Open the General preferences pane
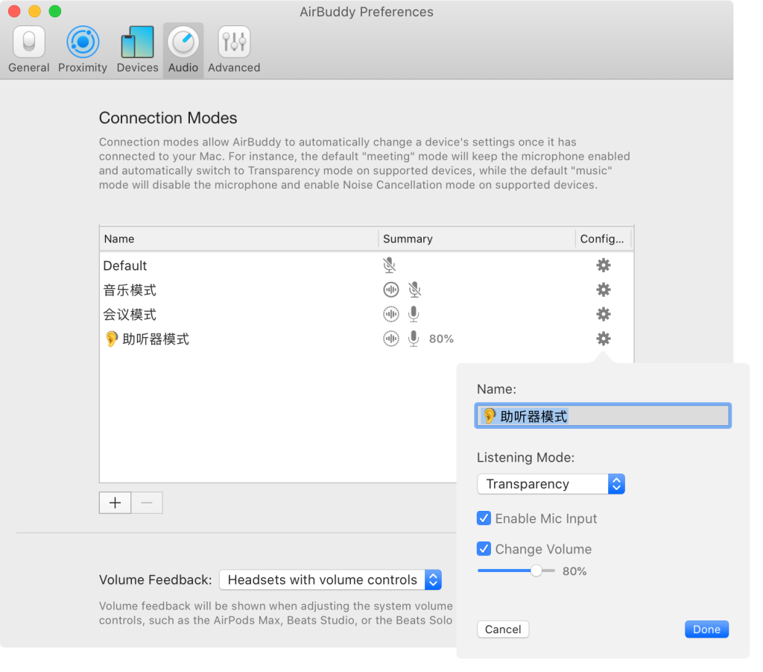The height and width of the screenshot is (672, 763). coord(29,50)
